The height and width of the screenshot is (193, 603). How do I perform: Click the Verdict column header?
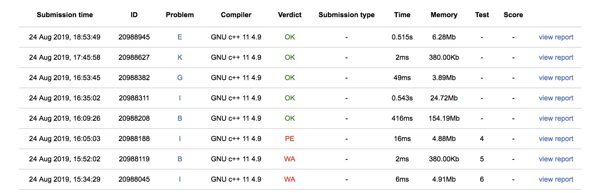(x=290, y=15)
